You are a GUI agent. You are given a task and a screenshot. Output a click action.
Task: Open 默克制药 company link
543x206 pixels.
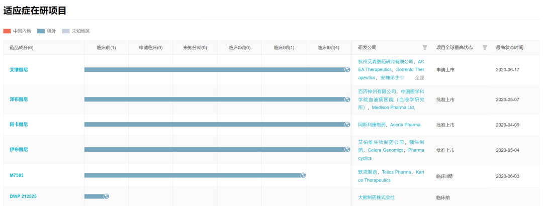[368, 172]
